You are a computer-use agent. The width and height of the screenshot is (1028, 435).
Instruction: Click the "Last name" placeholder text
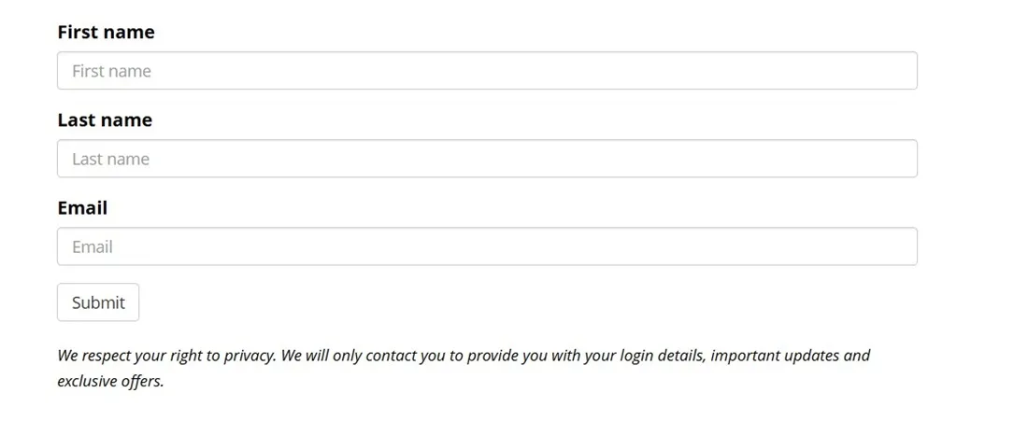(110, 159)
